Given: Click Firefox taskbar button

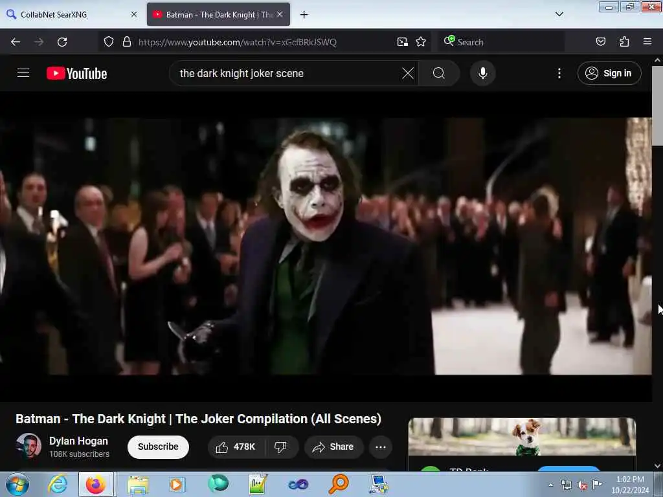Looking at the screenshot, I should click(96, 484).
